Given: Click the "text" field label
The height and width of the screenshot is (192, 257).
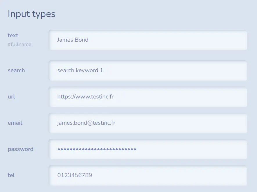Looking at the screenshot, I should click(x=13, y=36).
